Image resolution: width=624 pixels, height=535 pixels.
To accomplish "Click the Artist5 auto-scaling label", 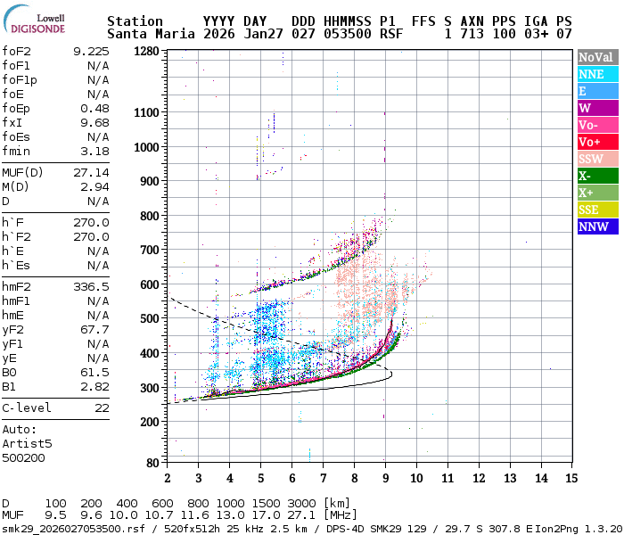I will point(27,443).
